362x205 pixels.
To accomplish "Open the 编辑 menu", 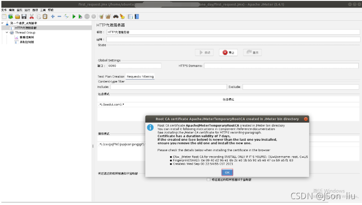I will [x=12, y=10].
